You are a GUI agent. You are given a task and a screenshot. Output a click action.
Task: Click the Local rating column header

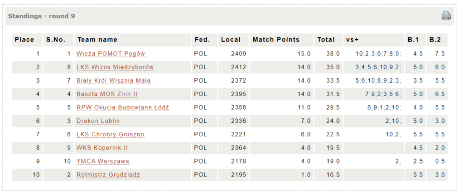[x=231, y=40]
